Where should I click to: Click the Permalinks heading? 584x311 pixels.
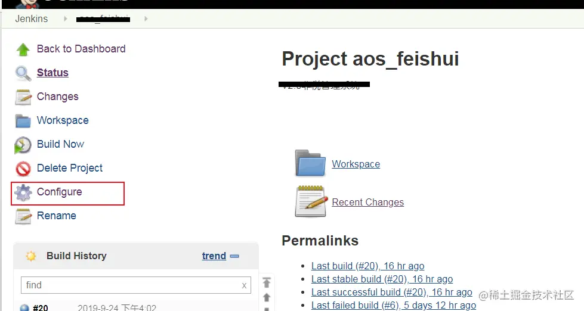(x=320, y=241)
